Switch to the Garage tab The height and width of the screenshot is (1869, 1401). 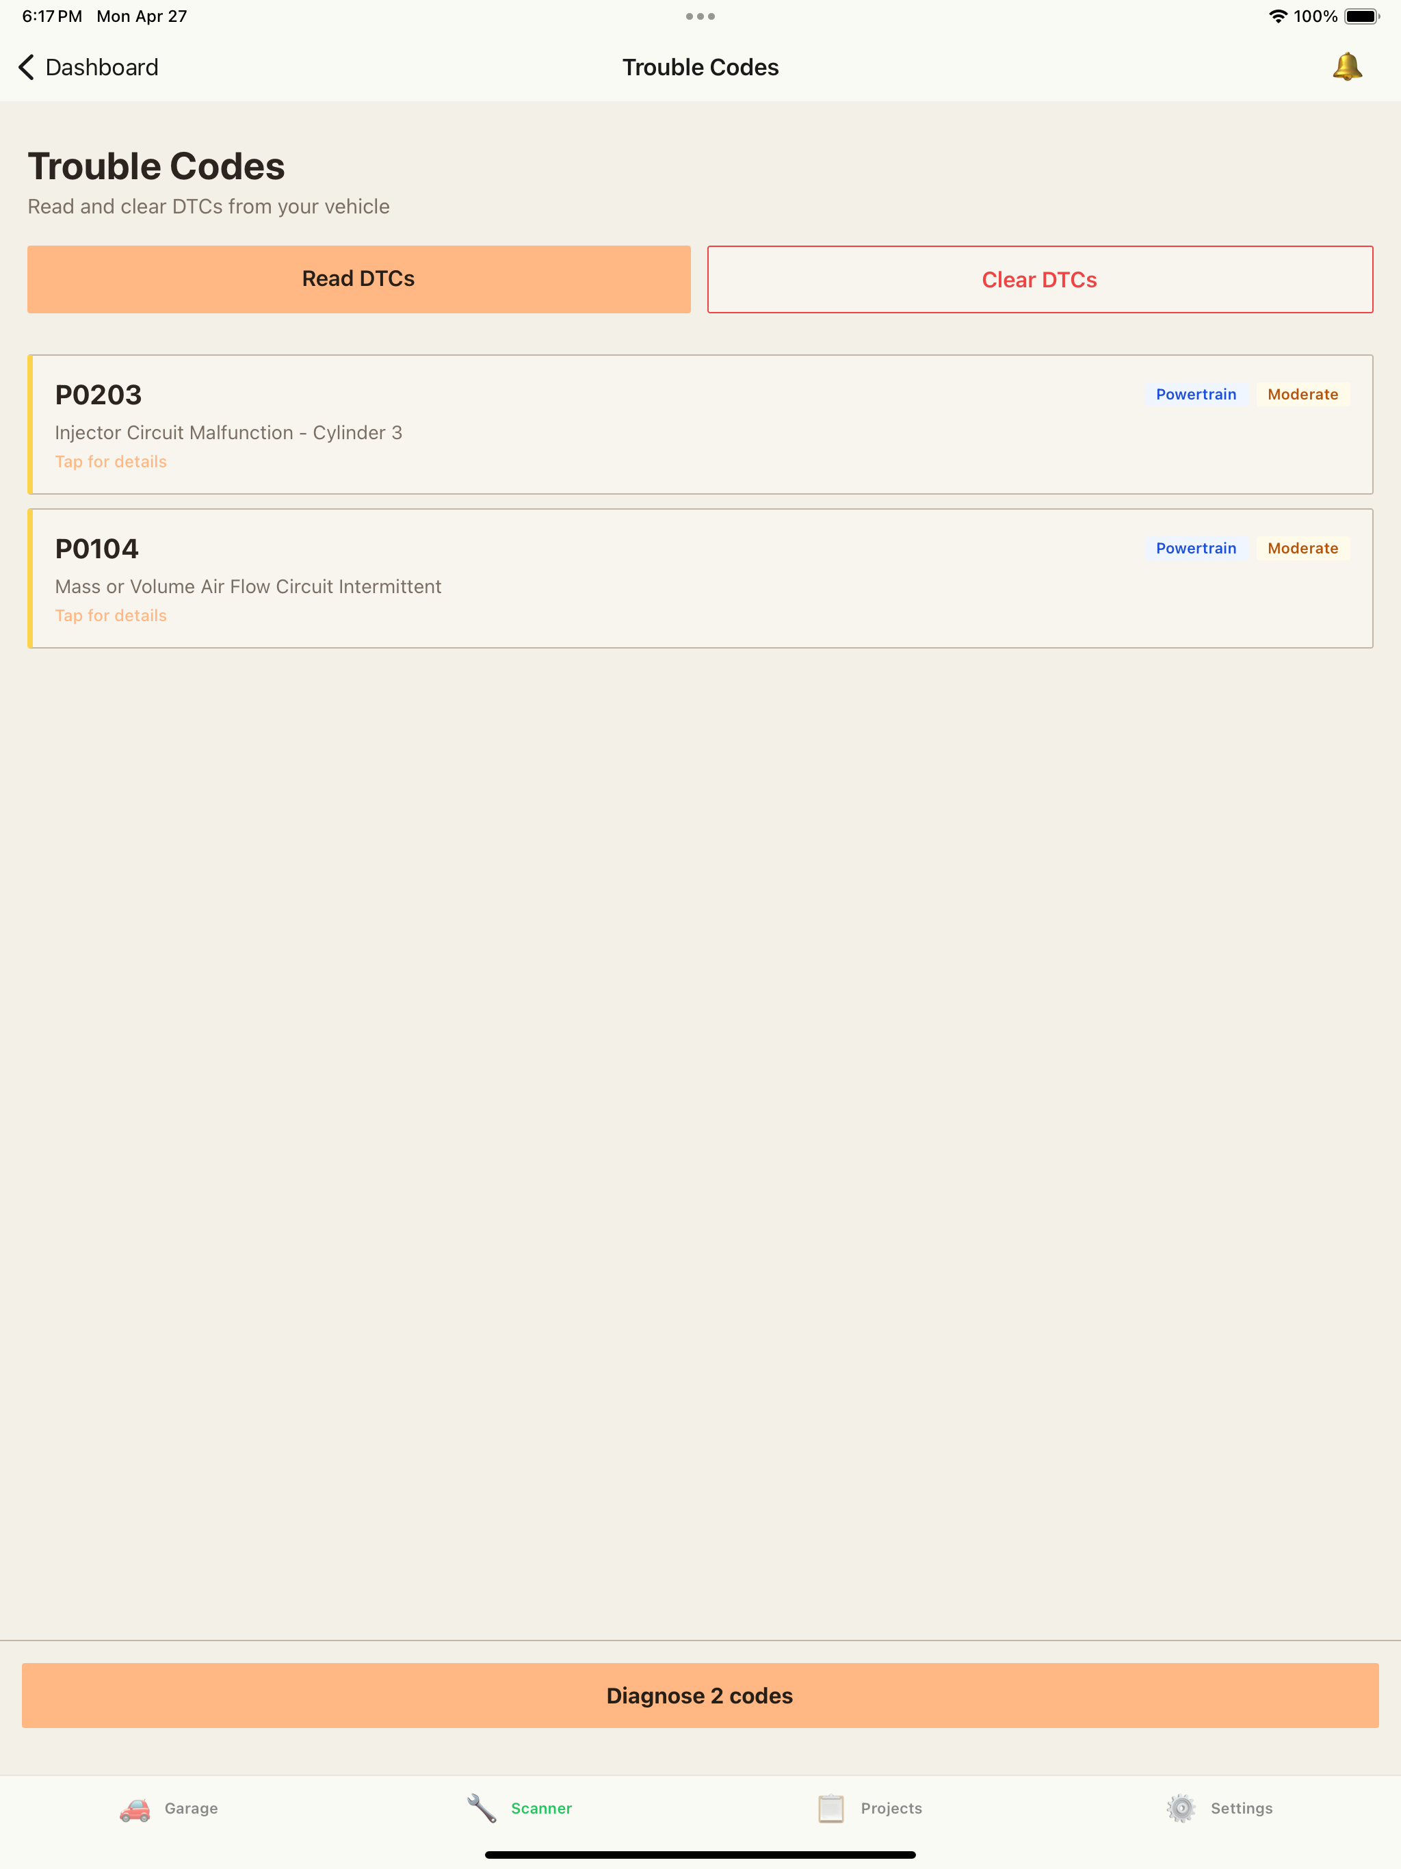(x=169, y=1808)
